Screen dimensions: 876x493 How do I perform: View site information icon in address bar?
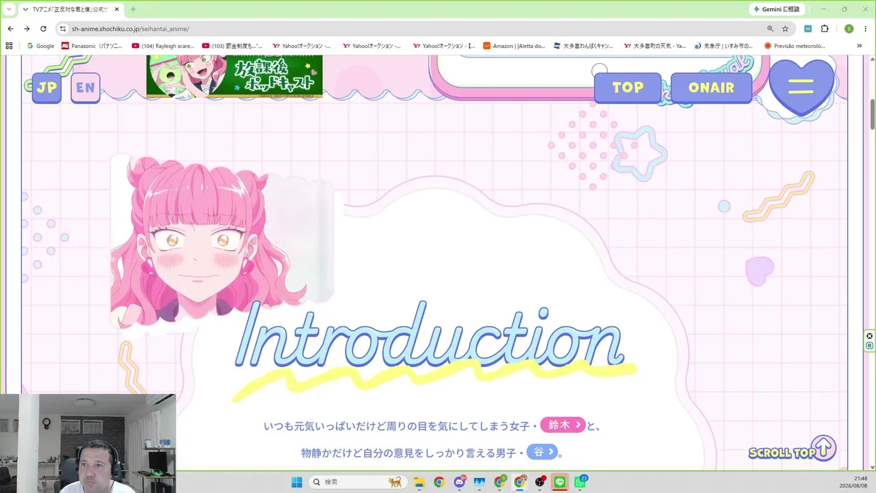pyautogui.click(x=63, y=29)
